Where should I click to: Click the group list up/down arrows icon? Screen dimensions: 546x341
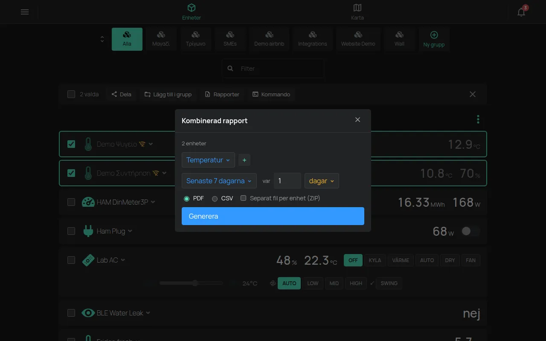tap(102, 39)
